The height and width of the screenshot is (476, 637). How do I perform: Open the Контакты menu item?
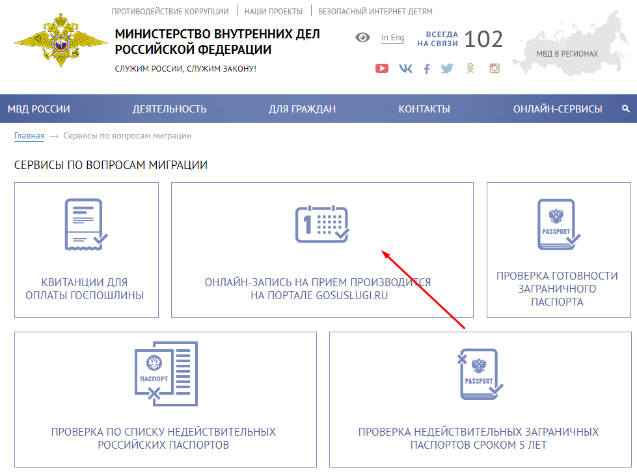[424, 109]
